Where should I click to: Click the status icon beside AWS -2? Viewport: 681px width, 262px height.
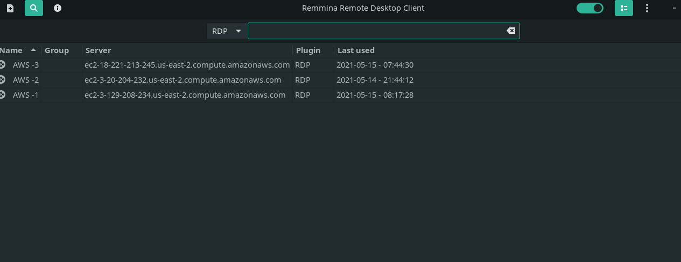pos(3,80)
